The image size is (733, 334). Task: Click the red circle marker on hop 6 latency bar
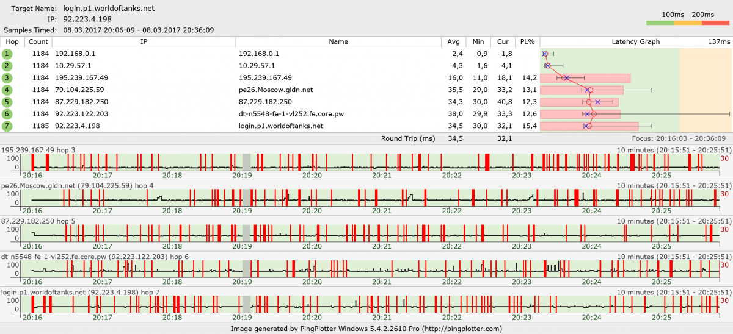click(594, 114)
